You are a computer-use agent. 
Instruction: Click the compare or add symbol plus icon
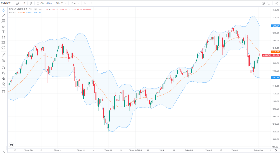click(x=17, y=3)
